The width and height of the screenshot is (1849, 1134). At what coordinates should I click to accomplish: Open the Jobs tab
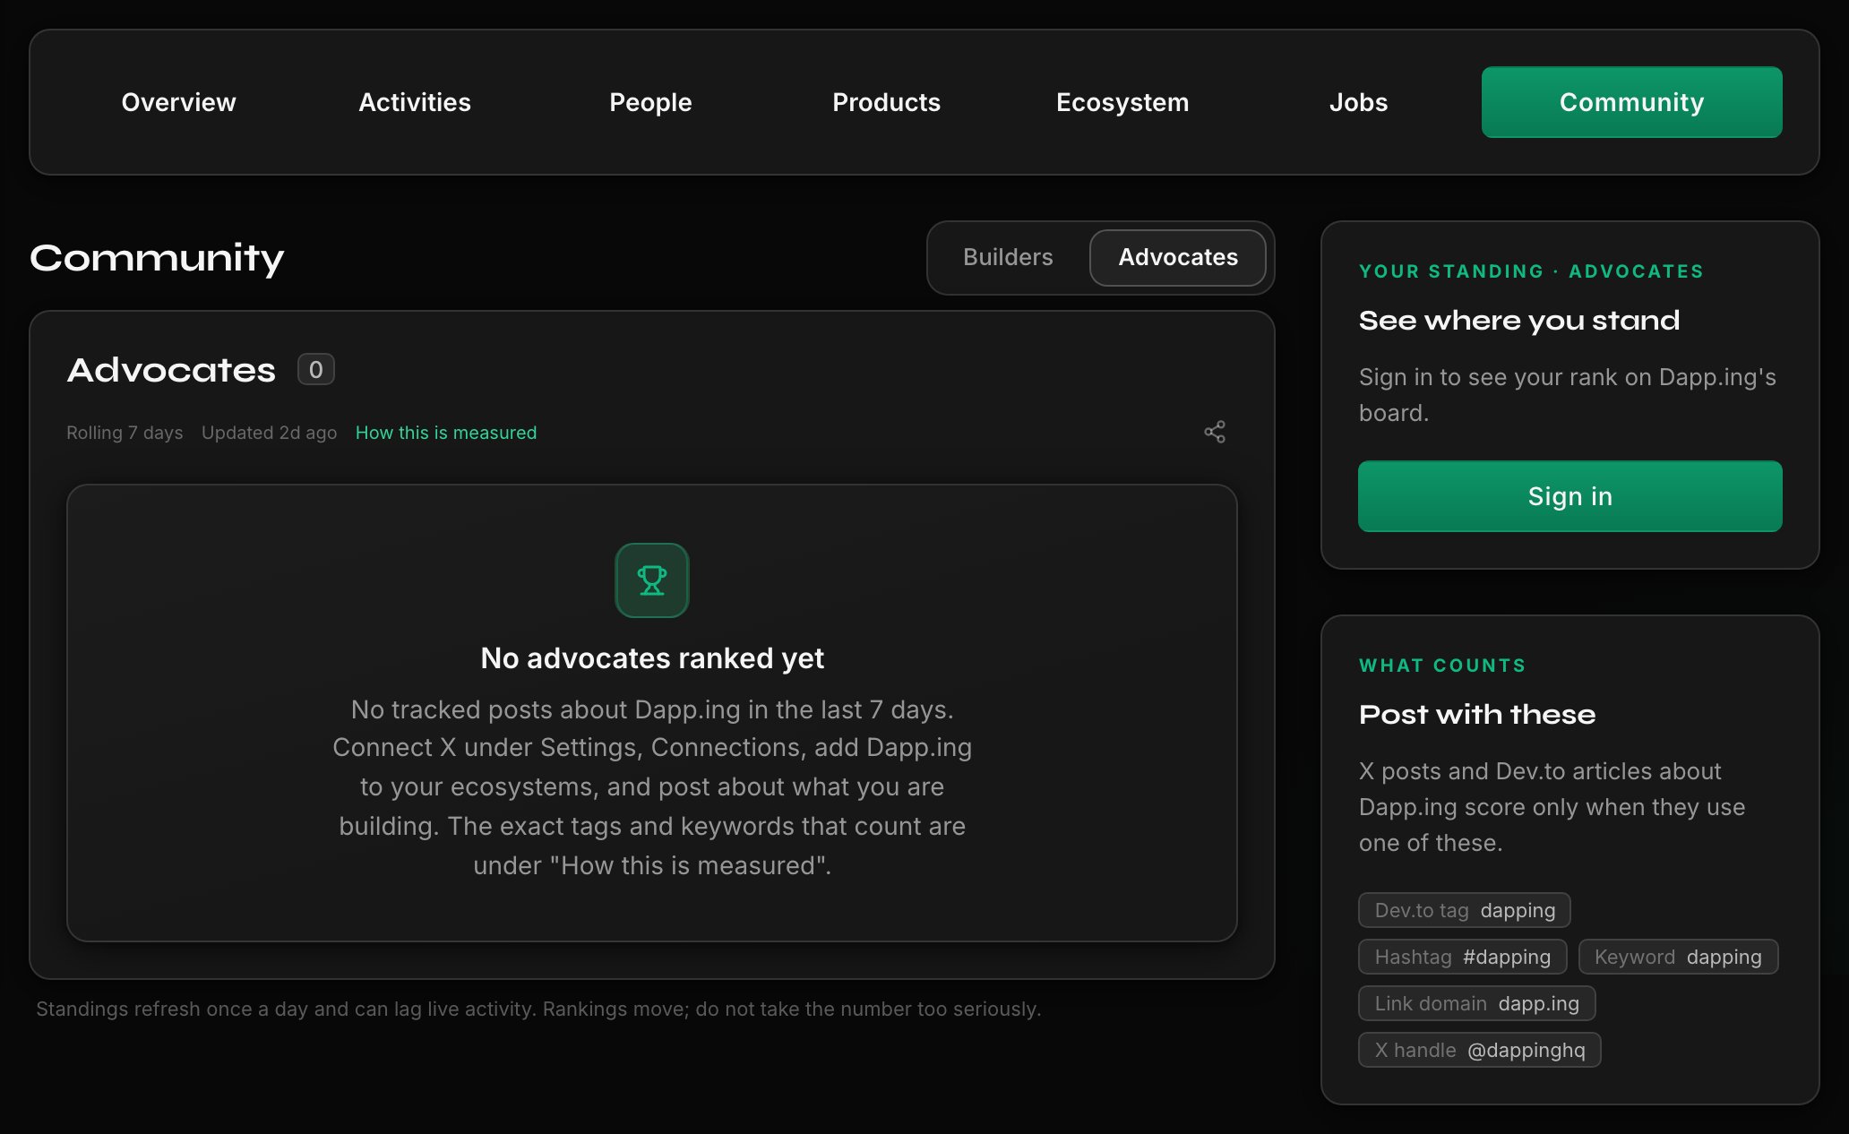[1358, 102]
